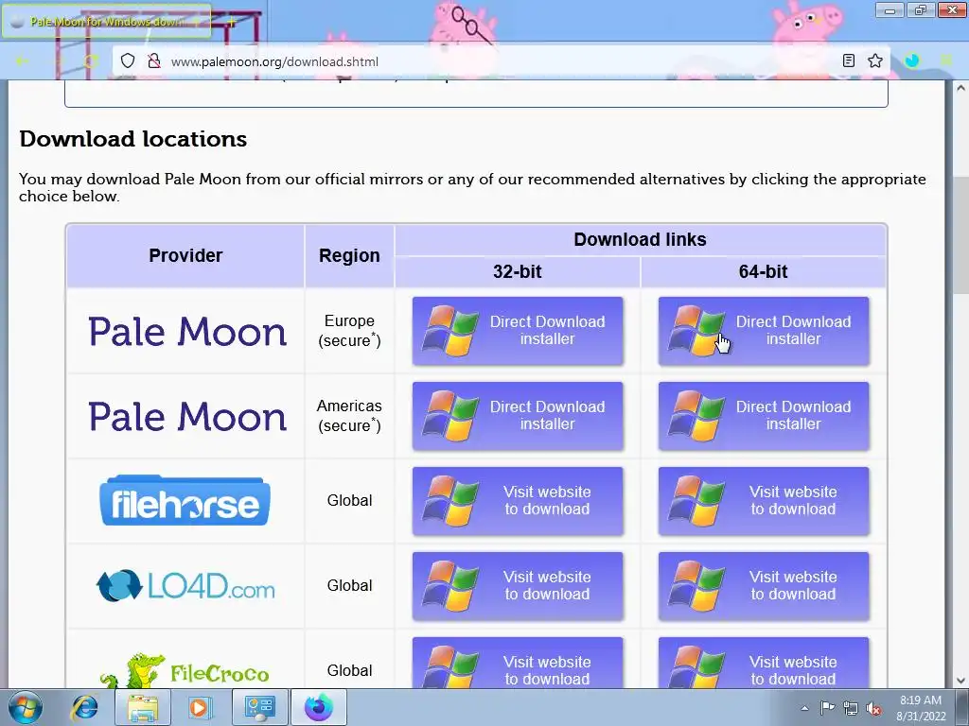
Task: Bookmark this page with the star icon
Action: pyautogui.click(x=875, y=60)
